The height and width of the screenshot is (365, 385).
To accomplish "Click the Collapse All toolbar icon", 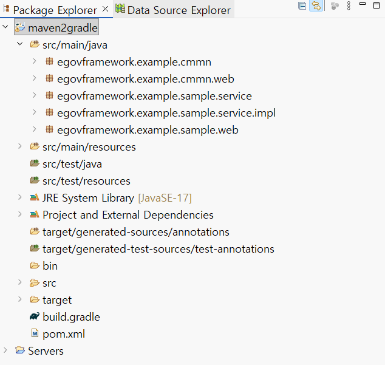I will click(x=302, y=7).
